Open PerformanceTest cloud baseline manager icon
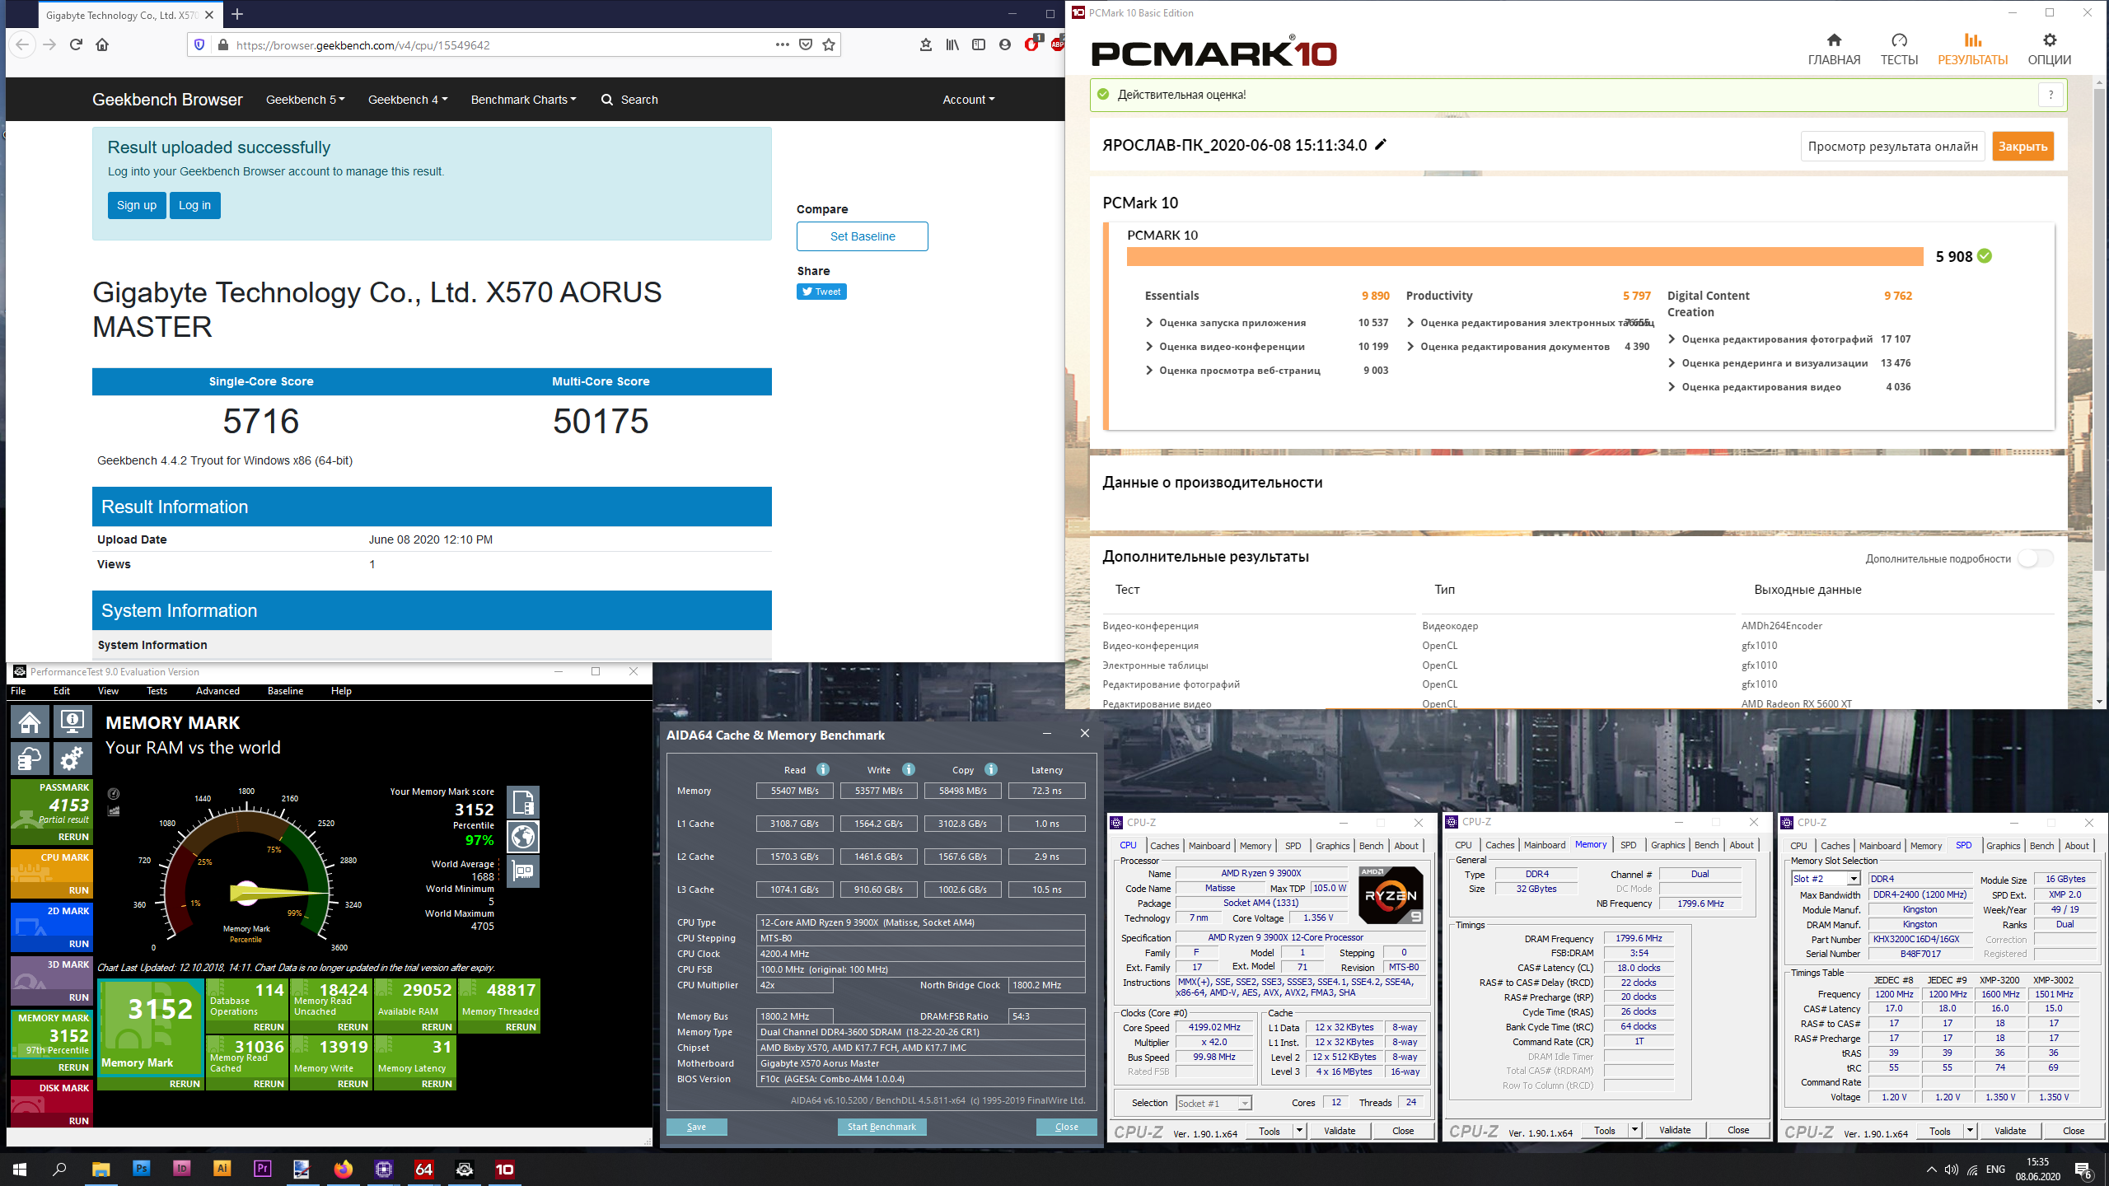 (30, 758)
